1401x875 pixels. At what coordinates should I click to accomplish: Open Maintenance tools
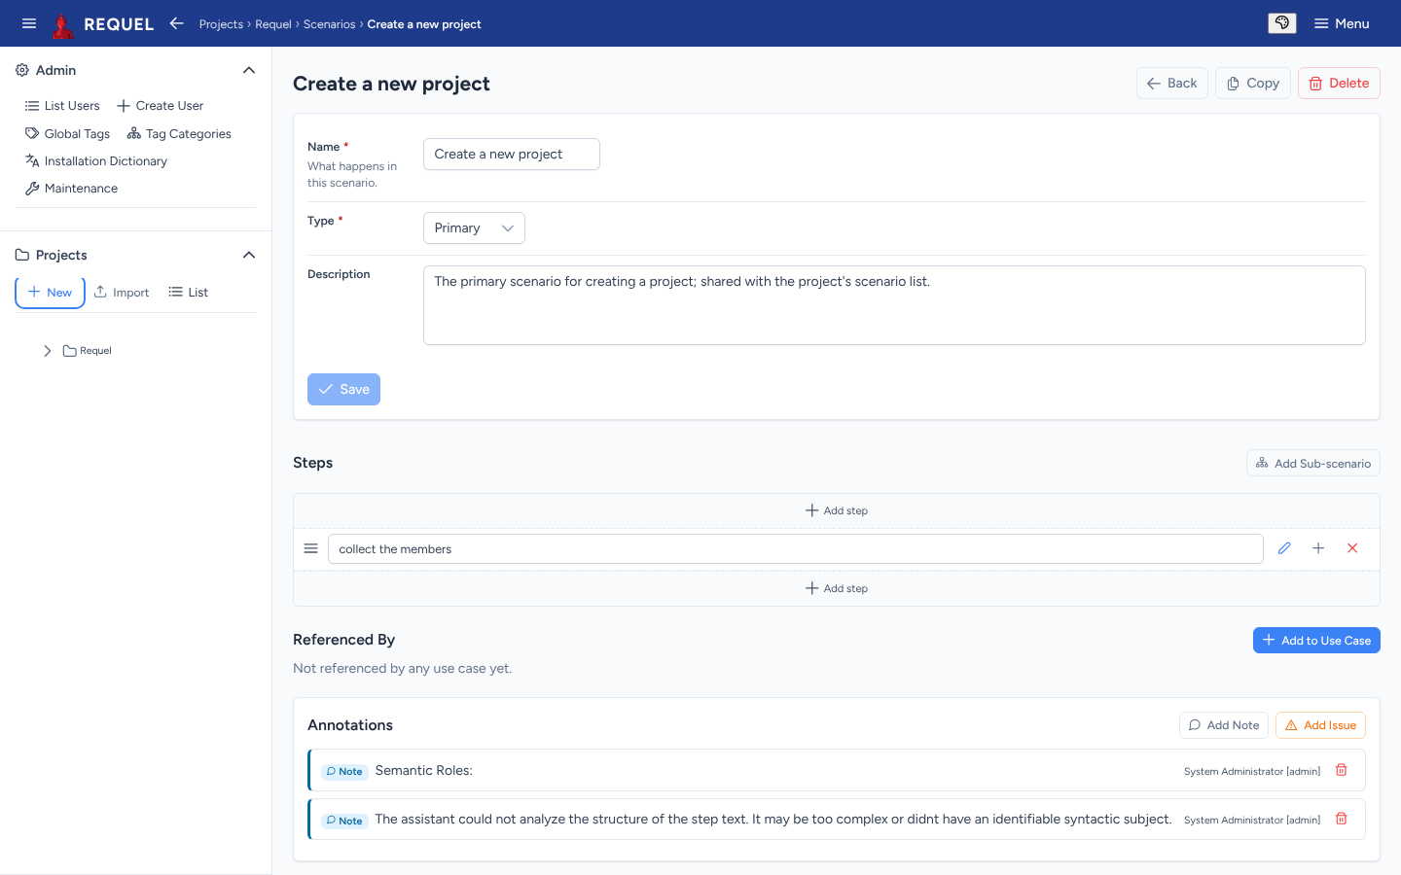(x=71, y=189)
